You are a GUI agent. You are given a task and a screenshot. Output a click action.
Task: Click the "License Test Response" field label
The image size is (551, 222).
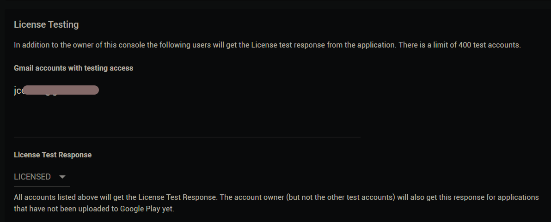pos(53,155)
